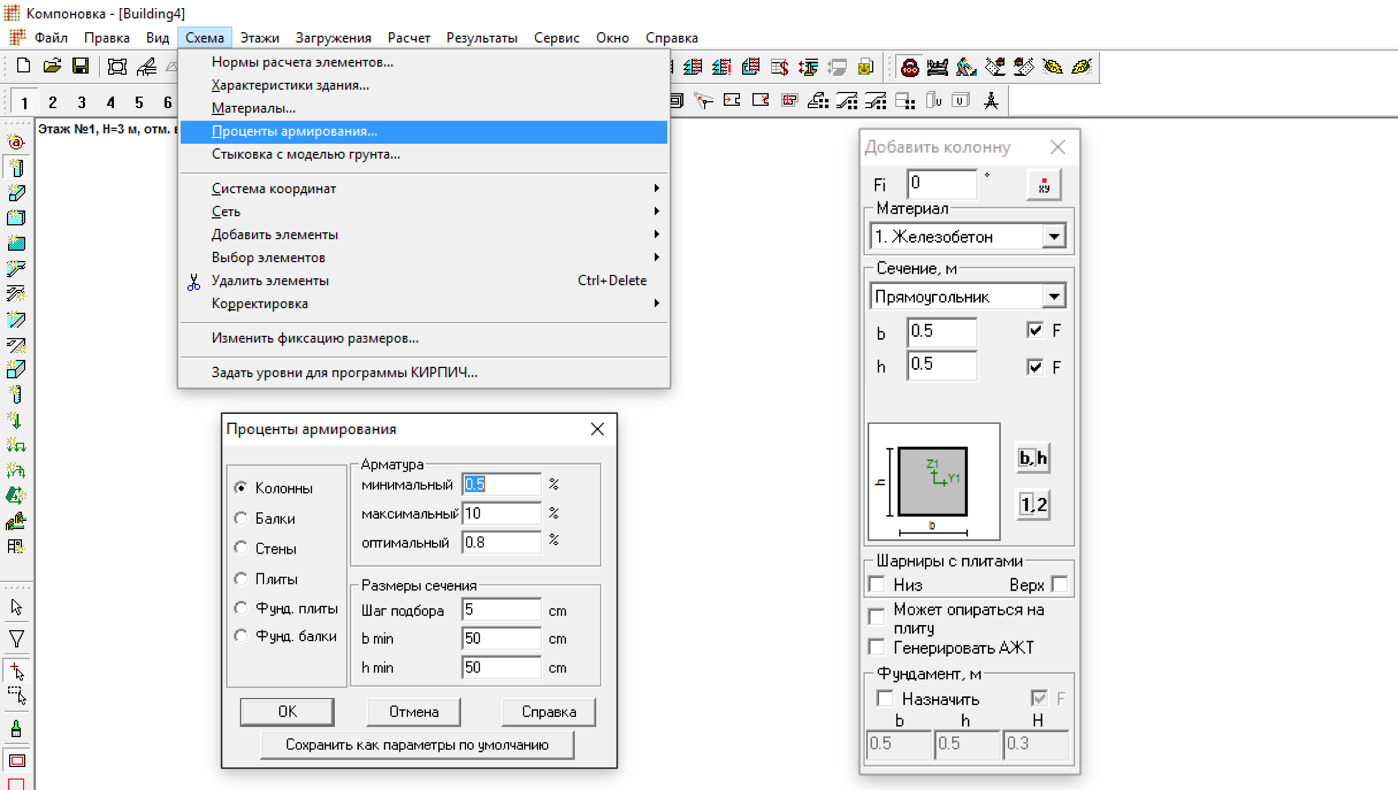Click the New document toolbar icon

click(24, 66)
